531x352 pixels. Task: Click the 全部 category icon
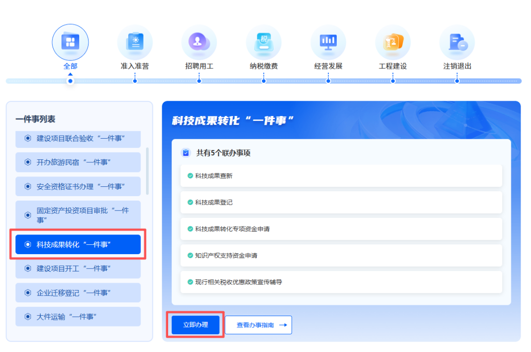tap(70, 42)
